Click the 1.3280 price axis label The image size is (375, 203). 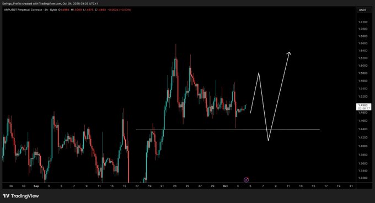[x=362, y=178]
